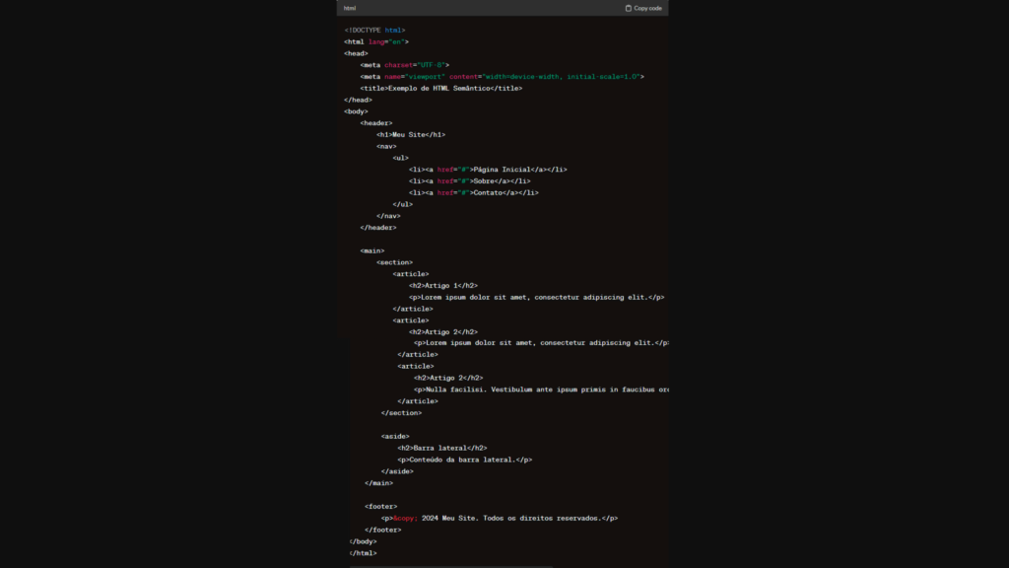The image size is (1009, 568).
Task: Click the <html lang="en"> line
Action: pyautogui.click(x=375, y=41)
